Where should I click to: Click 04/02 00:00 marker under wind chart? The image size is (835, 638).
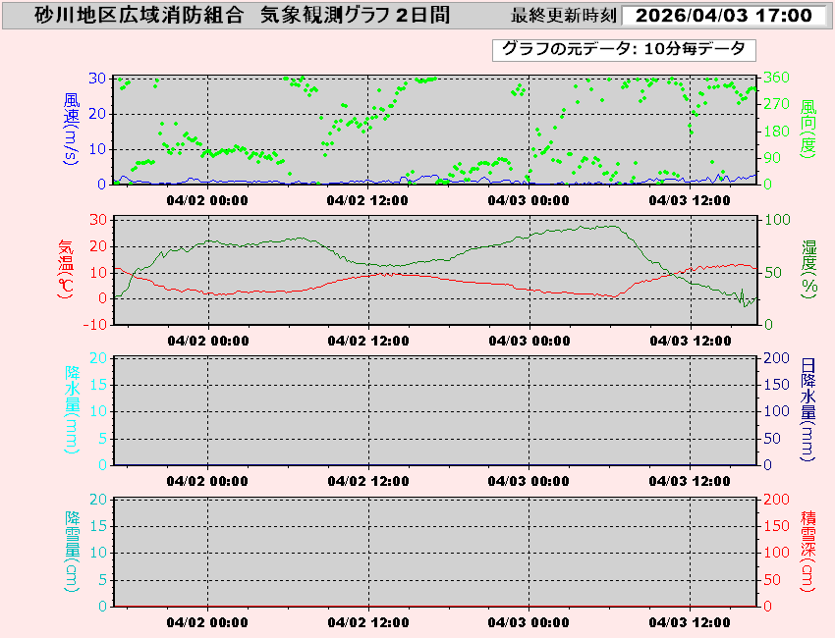(x=207, y=200)
